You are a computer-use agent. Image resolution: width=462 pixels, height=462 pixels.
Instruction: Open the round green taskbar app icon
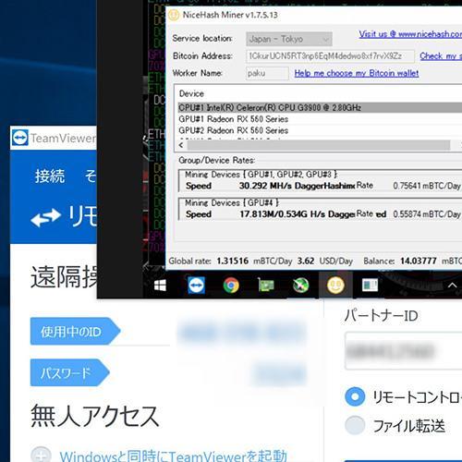click(301, 286)
